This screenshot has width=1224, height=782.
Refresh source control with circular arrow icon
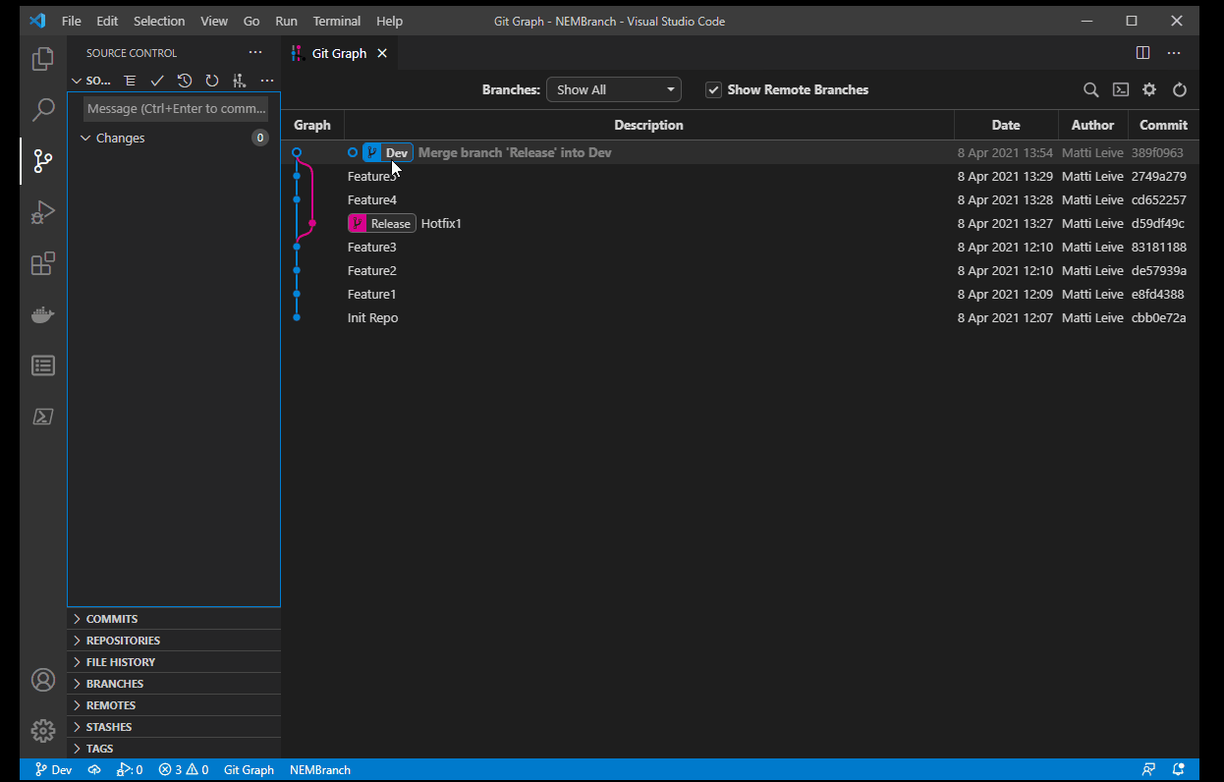[x=212, y=81]
